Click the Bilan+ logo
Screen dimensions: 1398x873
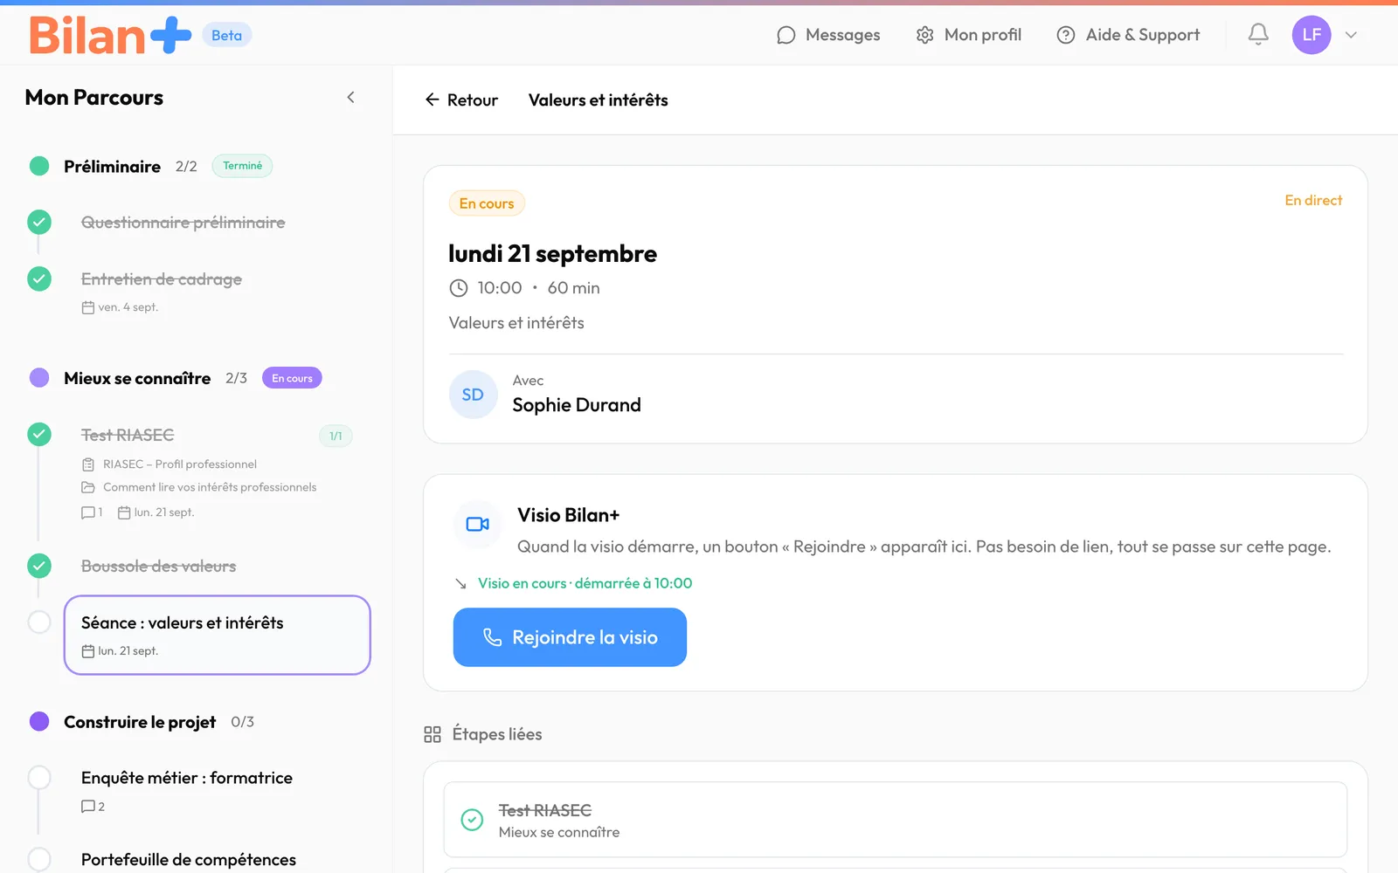(x=110, y=35)
